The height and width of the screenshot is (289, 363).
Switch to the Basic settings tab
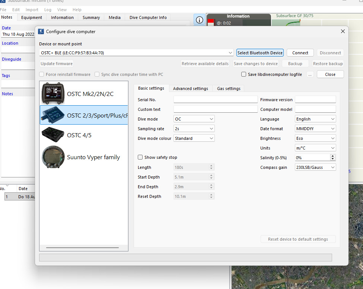(151, 88)
